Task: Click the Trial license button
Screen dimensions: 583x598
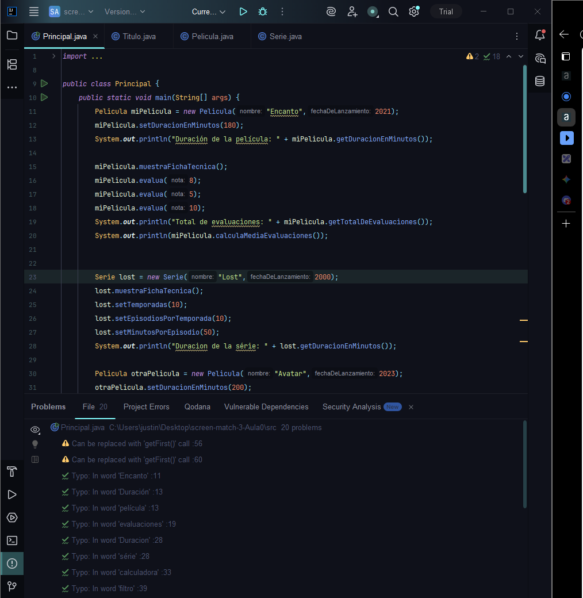Action: (x=446, y=12)
